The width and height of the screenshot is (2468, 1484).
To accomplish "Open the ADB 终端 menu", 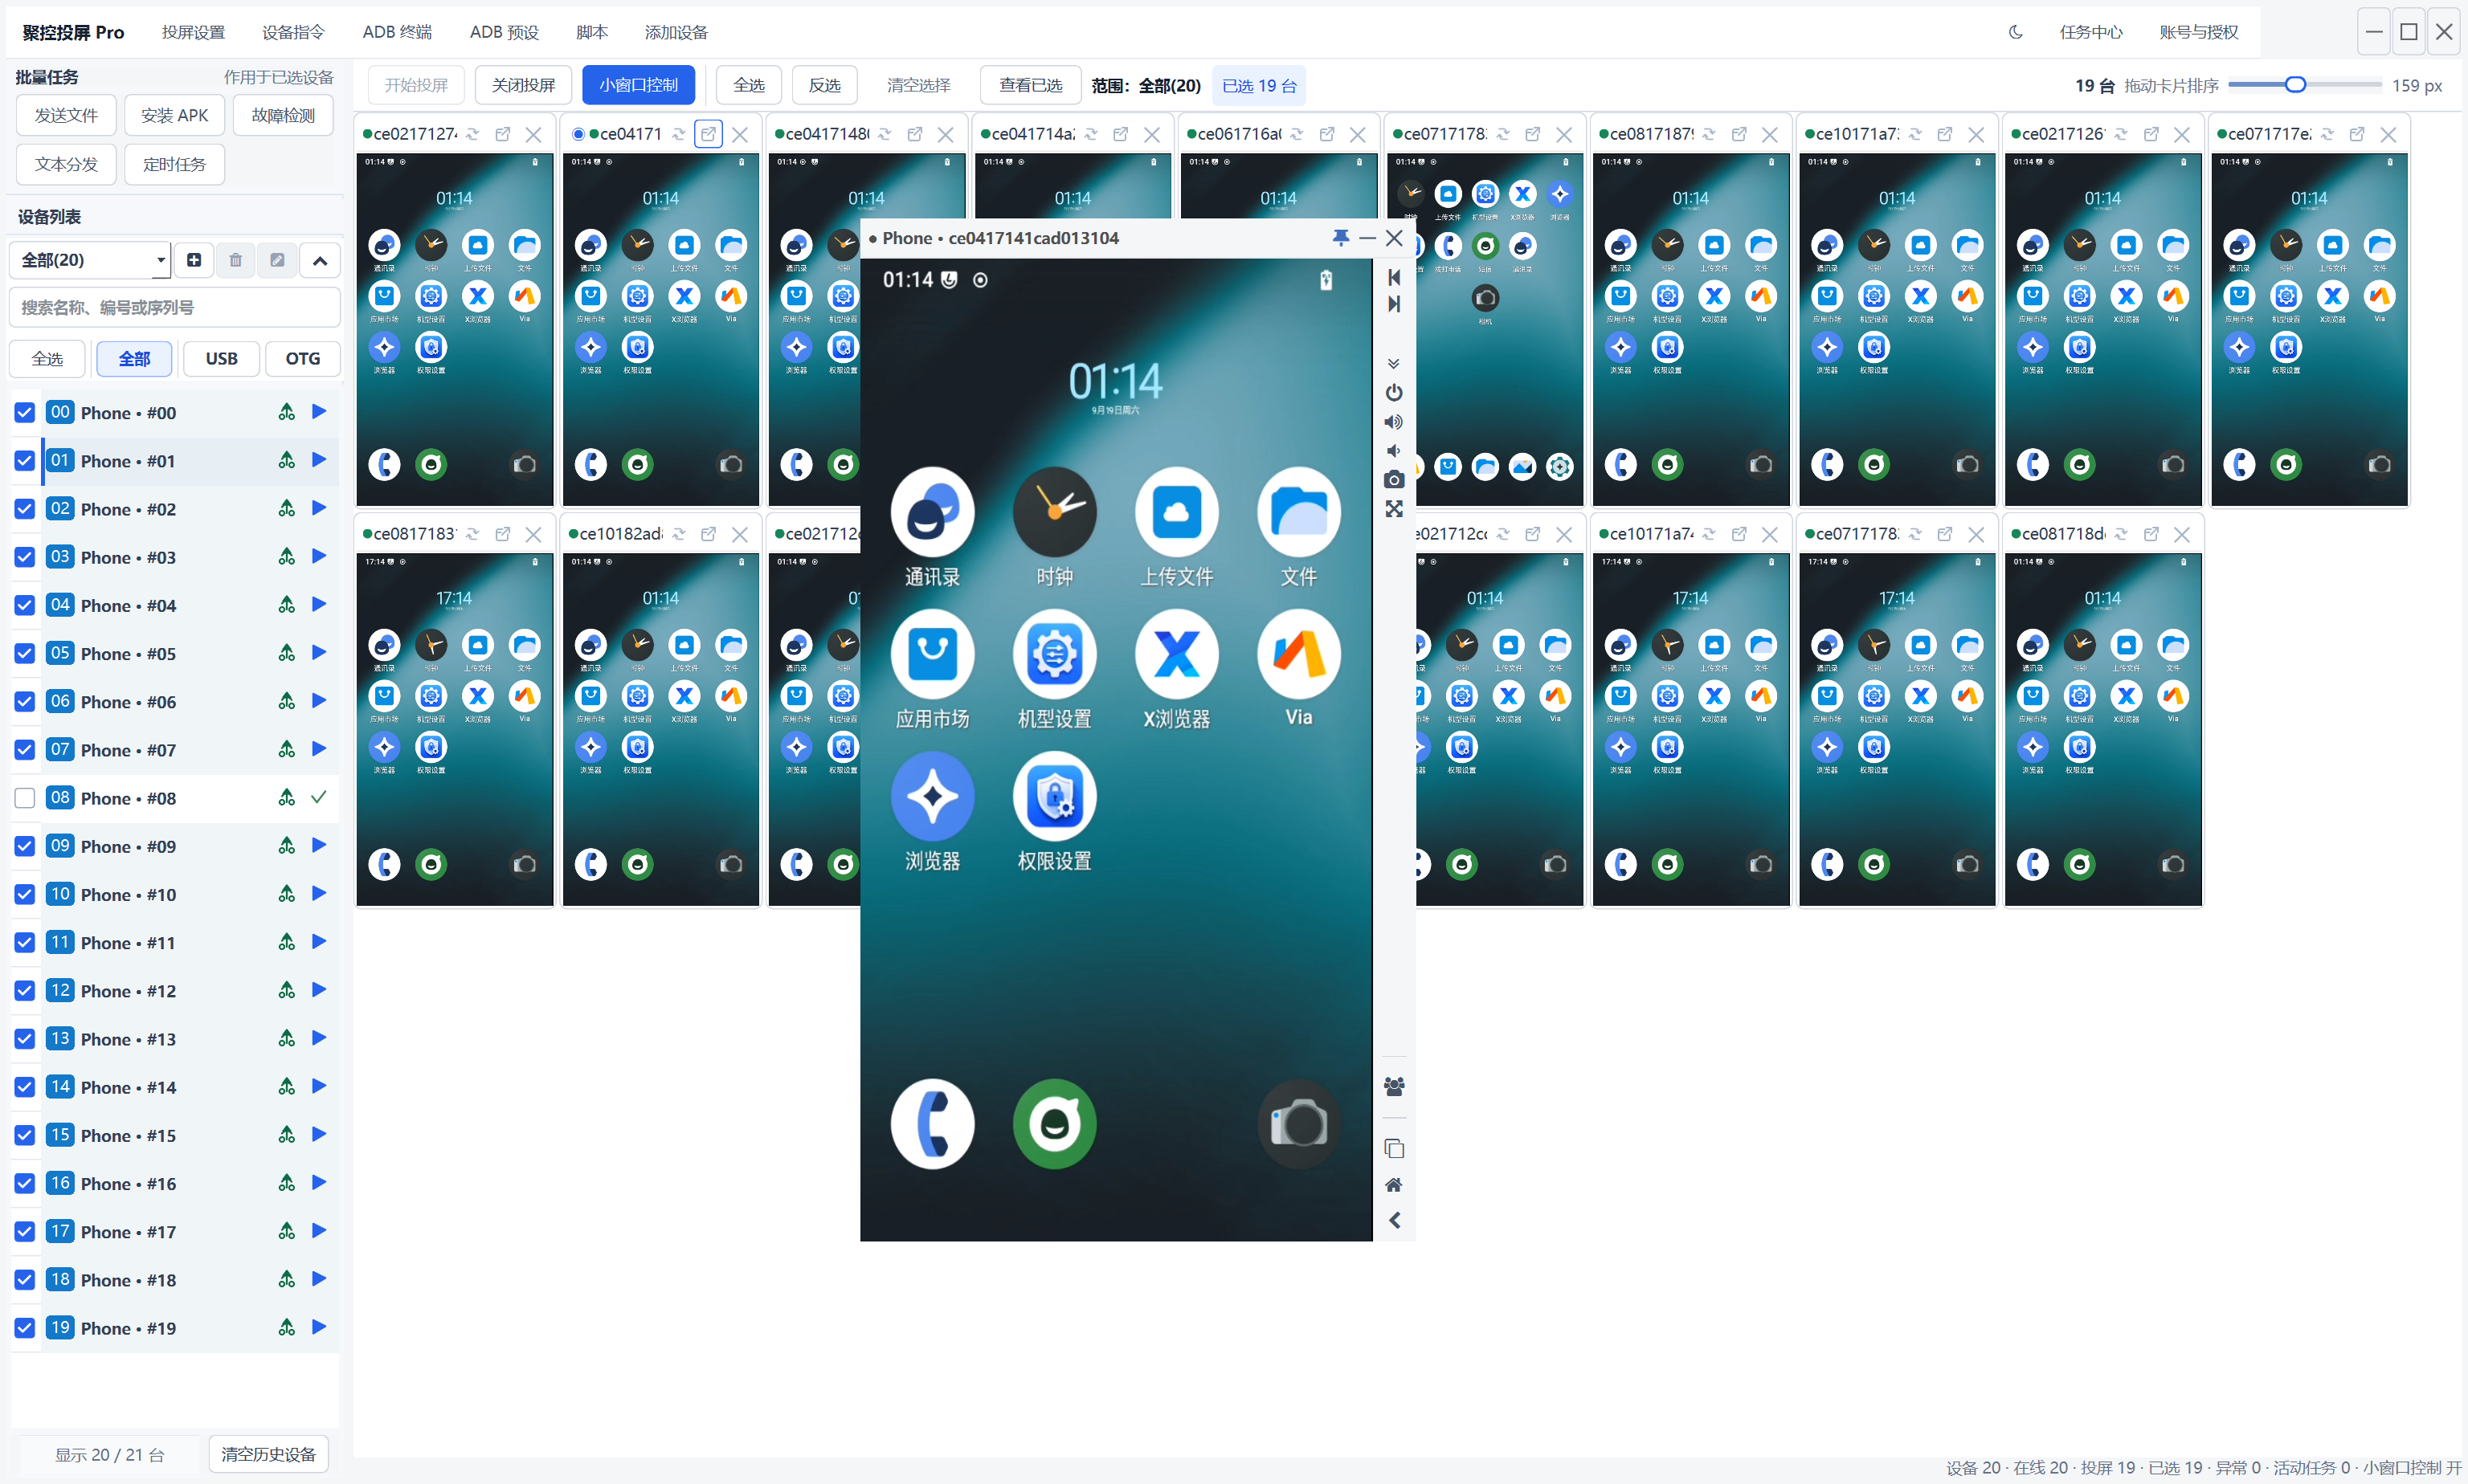I will point(397,32).
